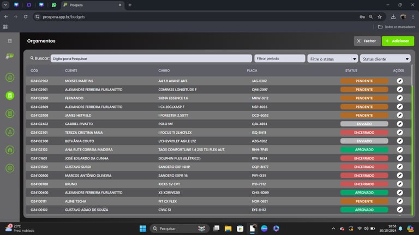Select plate QMI-2097 cell
This screenshot has width=419, height=235.
click(x=260, y=89)
